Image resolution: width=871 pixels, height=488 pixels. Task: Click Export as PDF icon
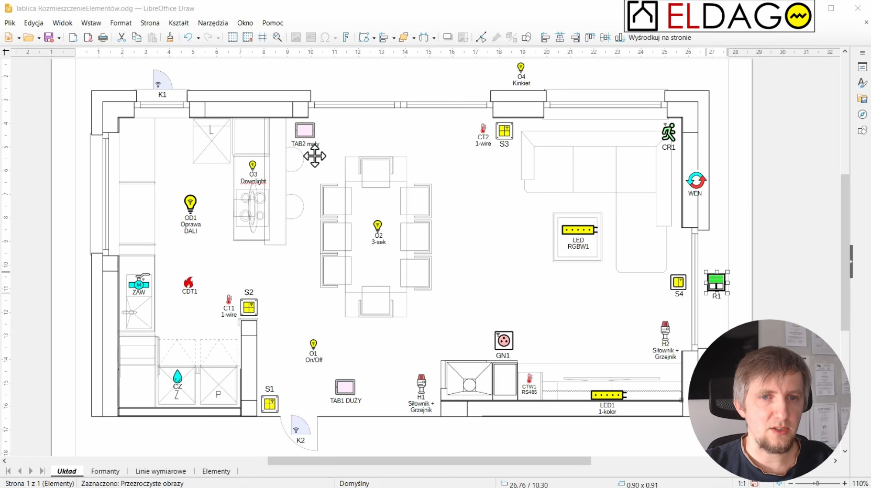pyautogui.click(x=88, y=37)
